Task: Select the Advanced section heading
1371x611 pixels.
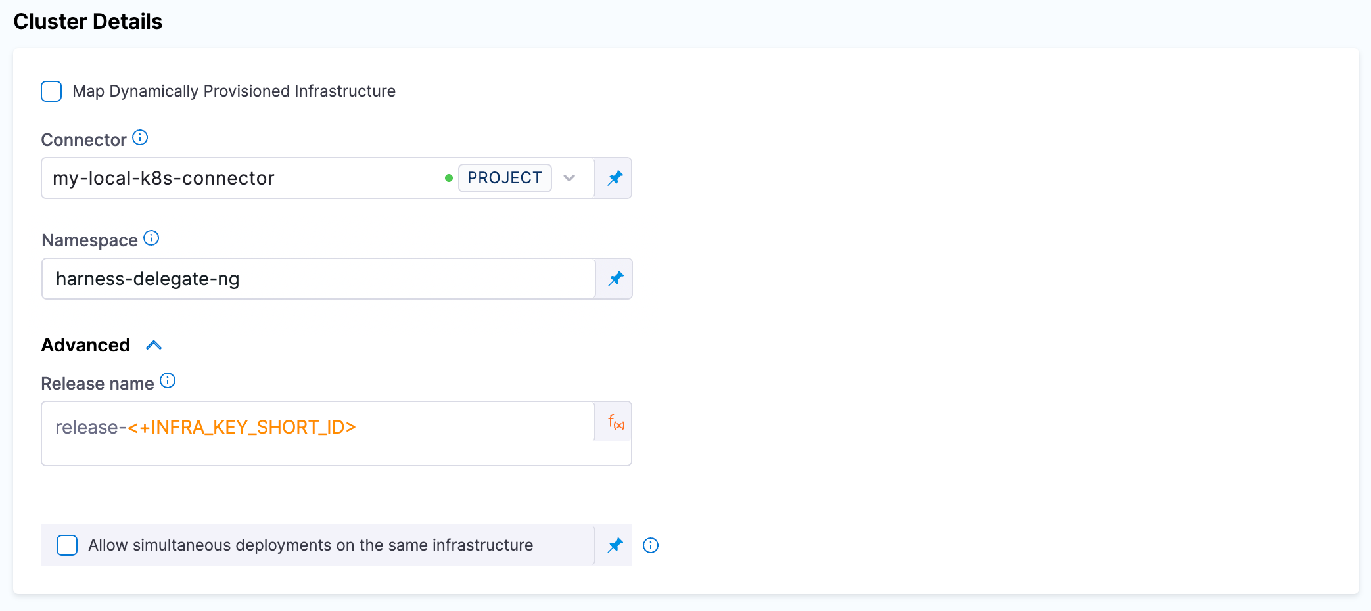Action: [85, 344]
